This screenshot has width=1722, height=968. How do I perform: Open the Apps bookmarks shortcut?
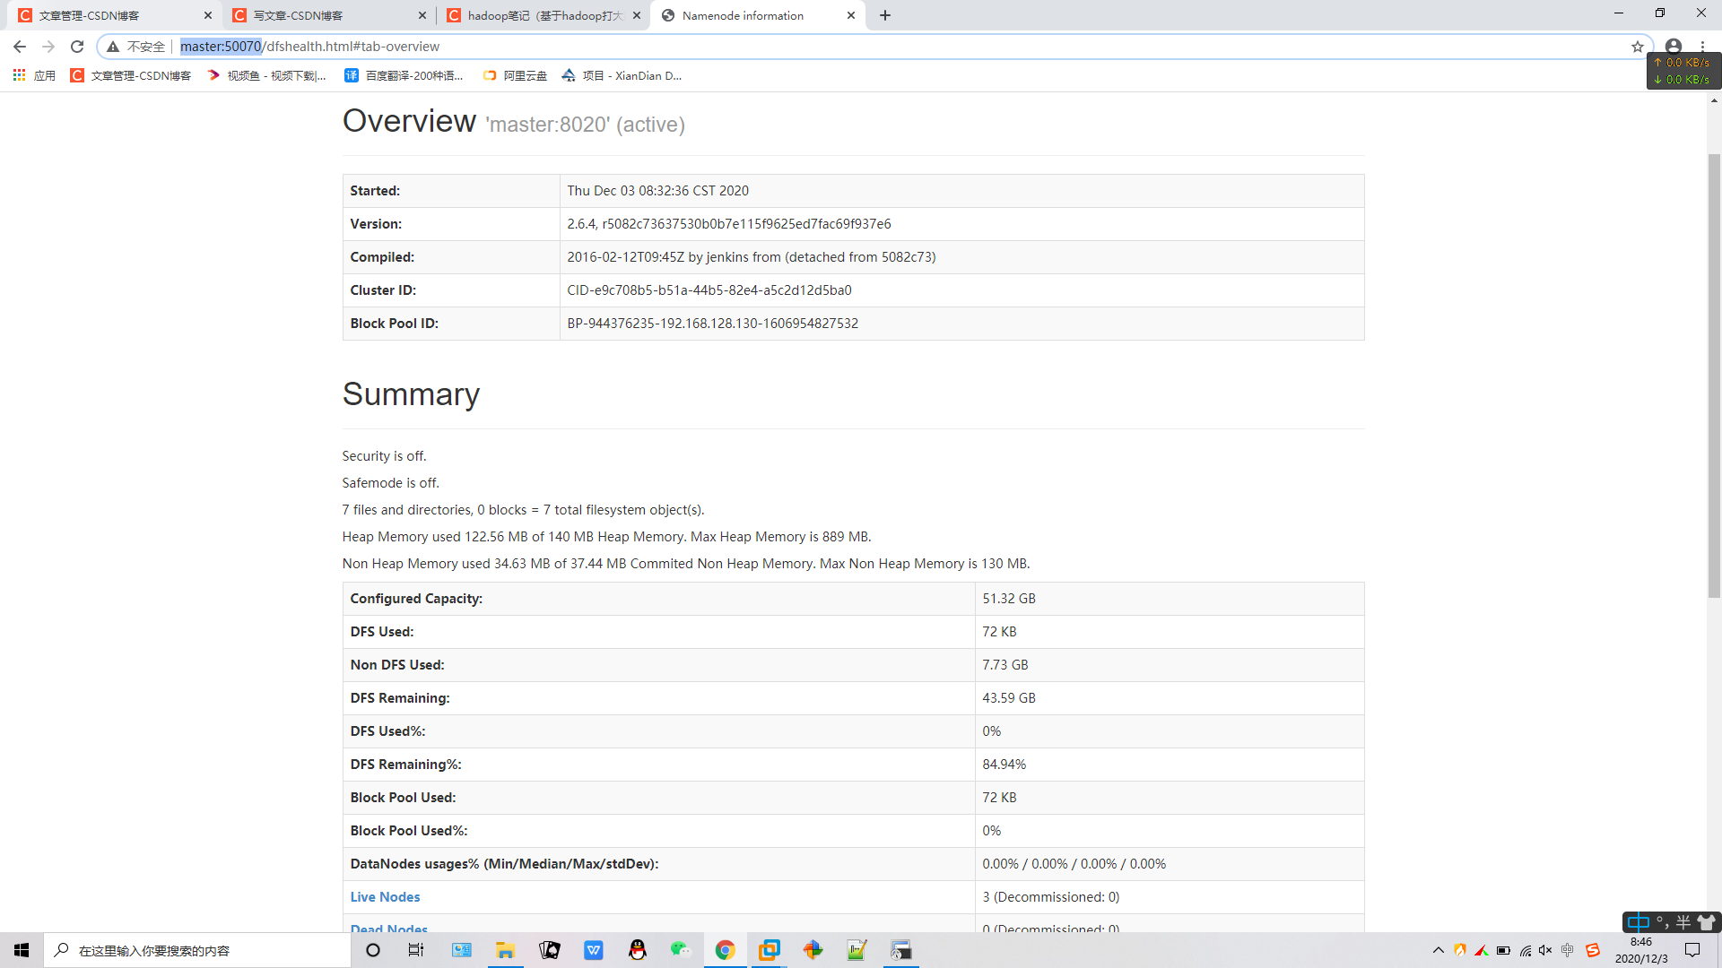point(34,76)
